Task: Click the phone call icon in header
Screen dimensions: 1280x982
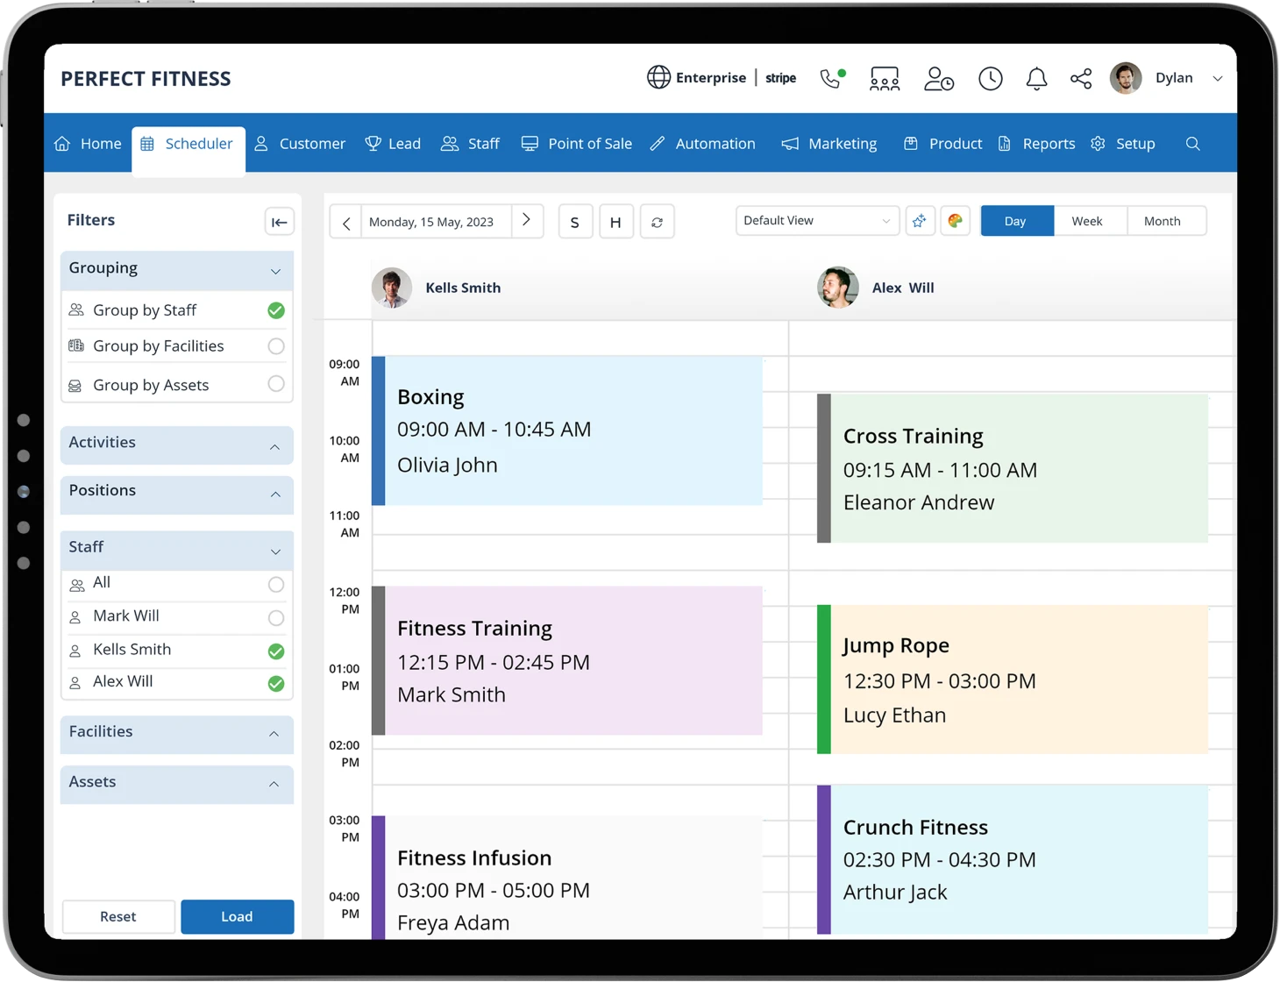Action: (832, 78)
